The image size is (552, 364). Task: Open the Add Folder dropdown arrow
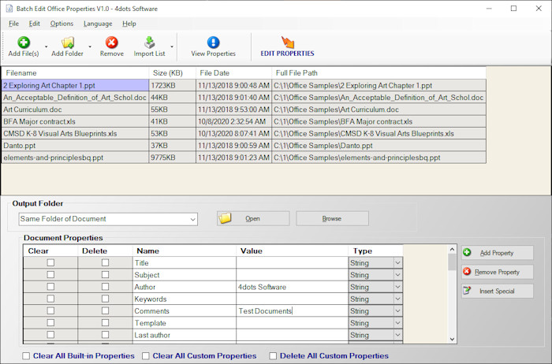click(90, 46)
